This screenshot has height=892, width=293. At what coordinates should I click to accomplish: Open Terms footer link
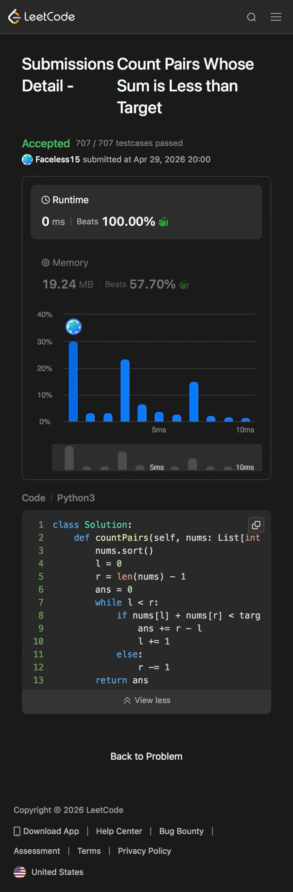pos(89,851)
